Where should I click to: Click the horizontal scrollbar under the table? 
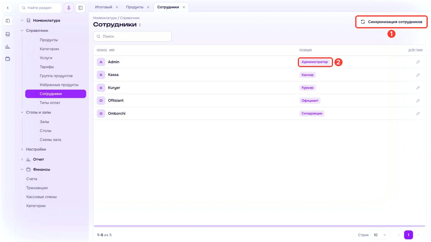click(259, 226)
